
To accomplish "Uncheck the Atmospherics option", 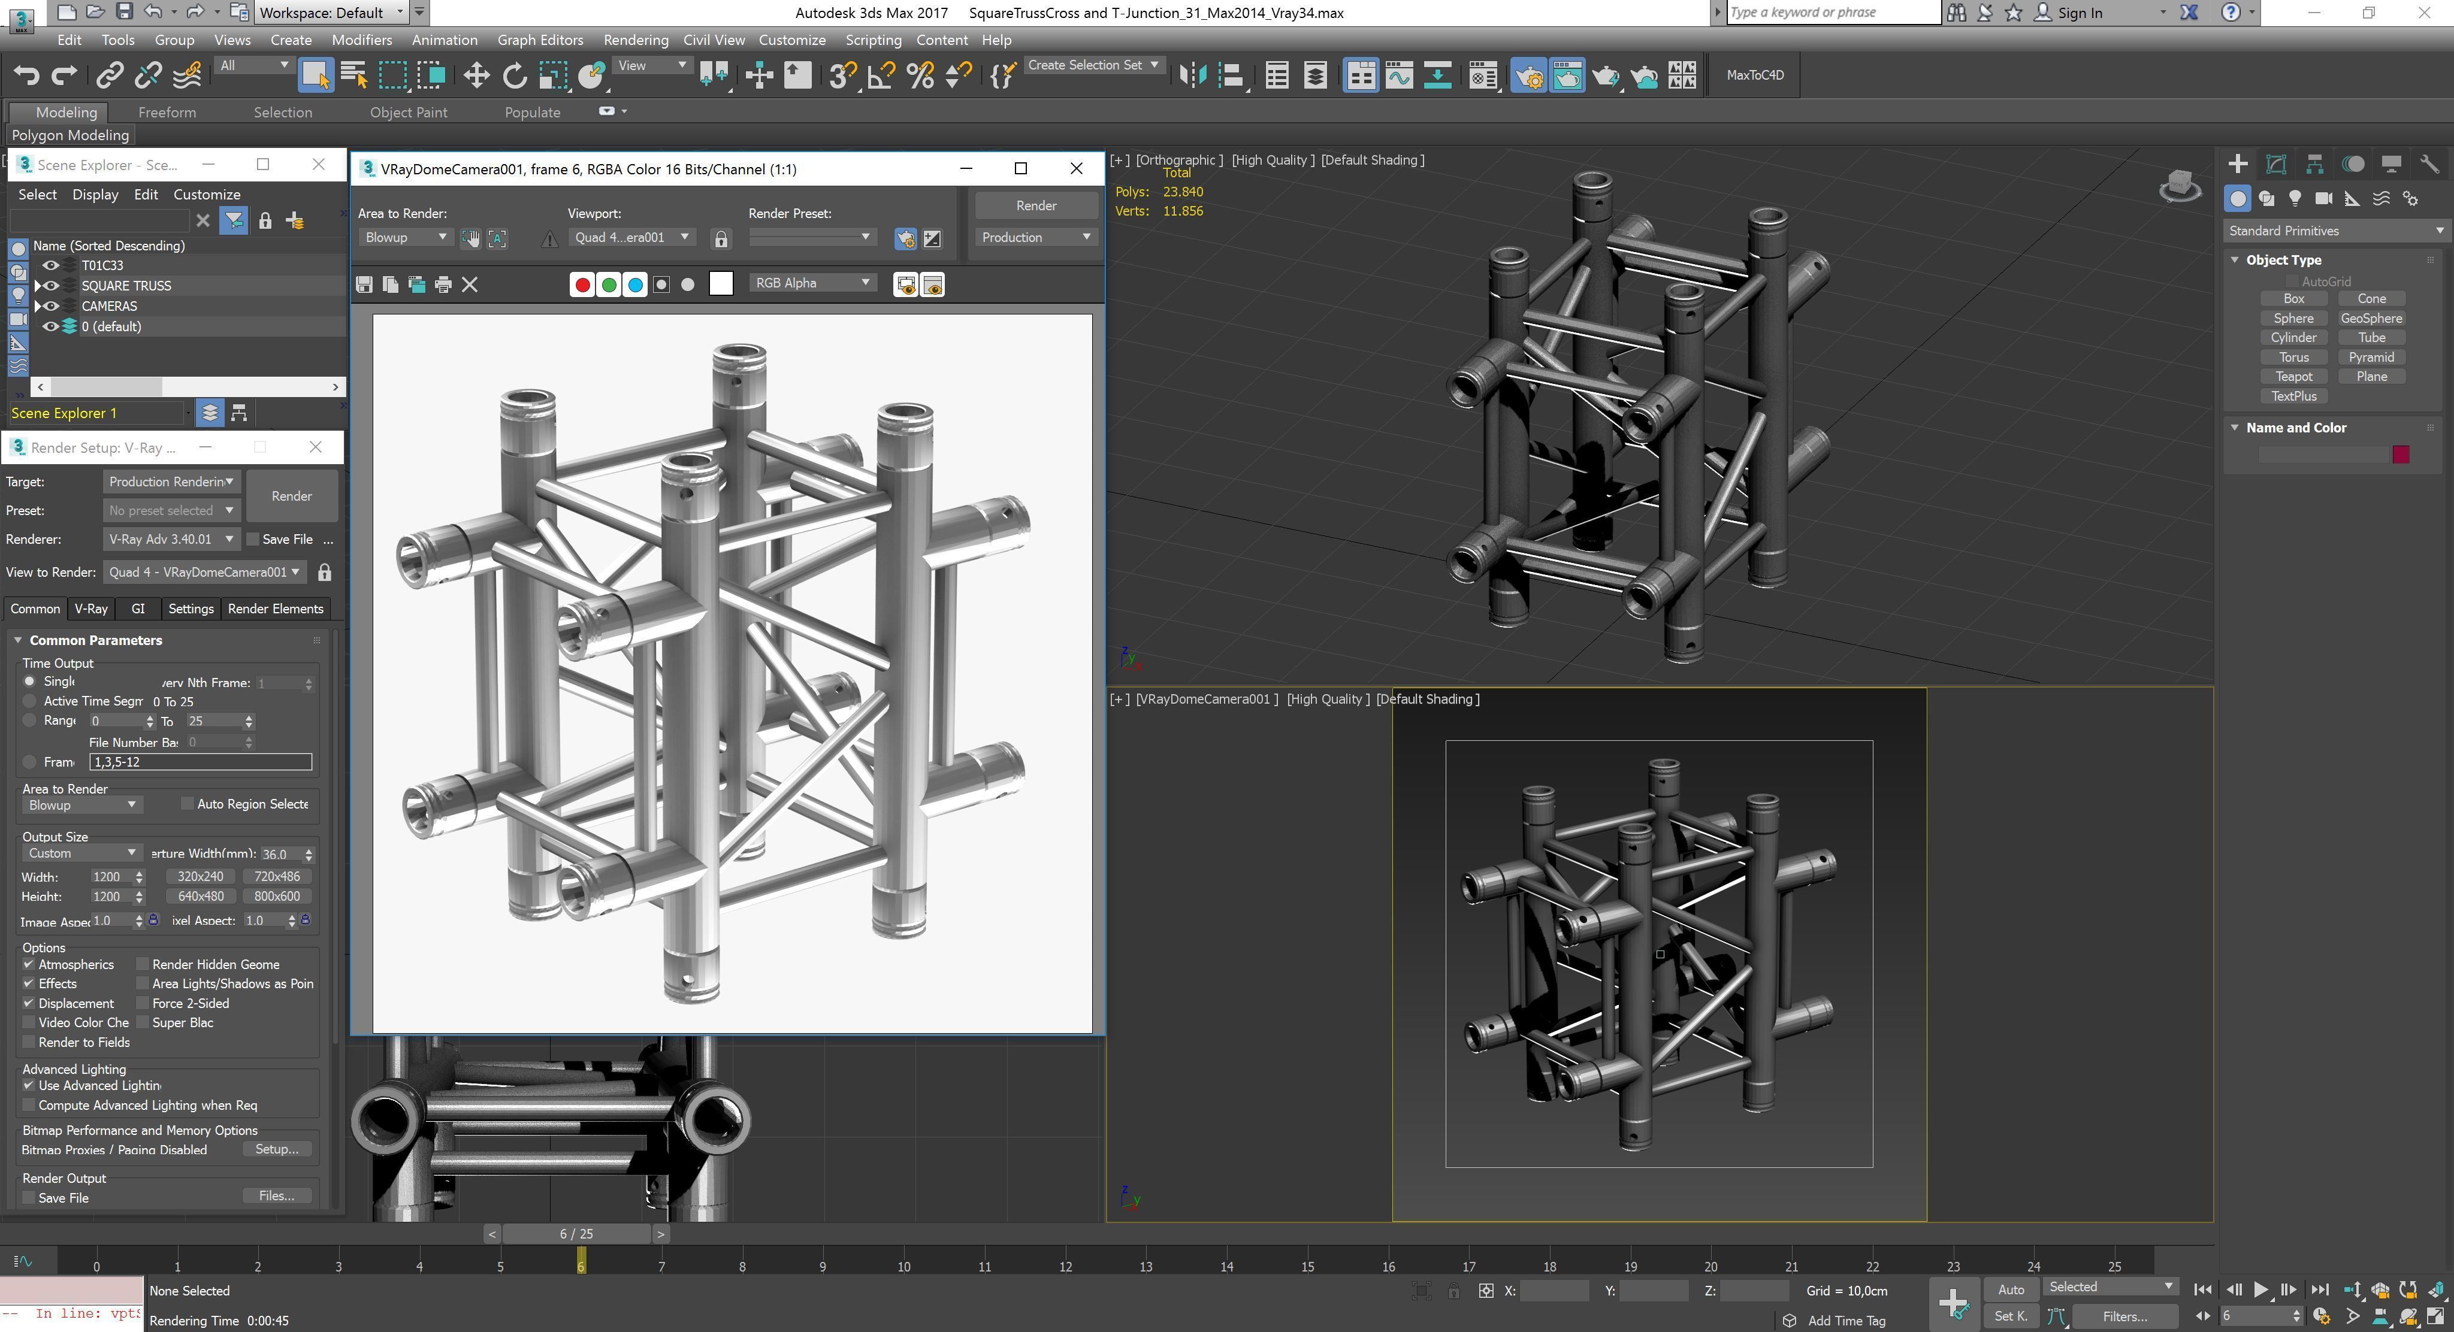I will click(29, 964).
